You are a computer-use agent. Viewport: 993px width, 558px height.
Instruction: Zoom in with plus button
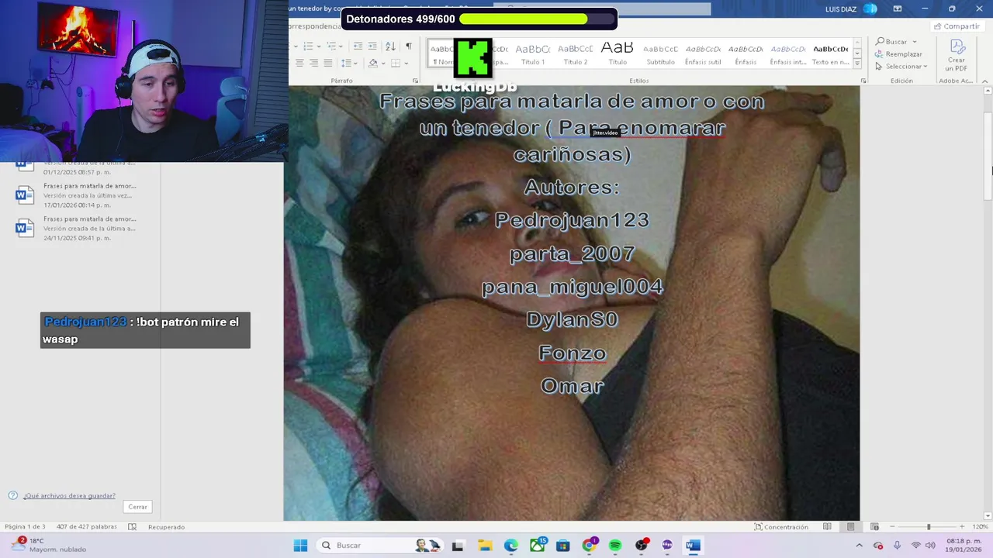tap(962, 527)
